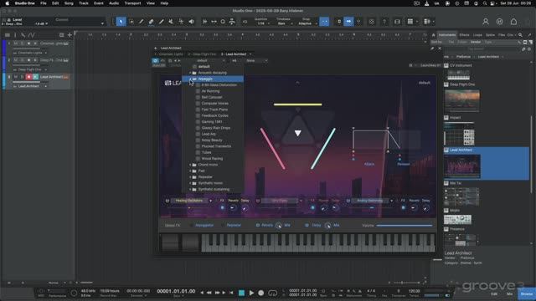Toggle the blue Autoscroll arrow button
The image size is (536, 301).
[x=348, y=22]
